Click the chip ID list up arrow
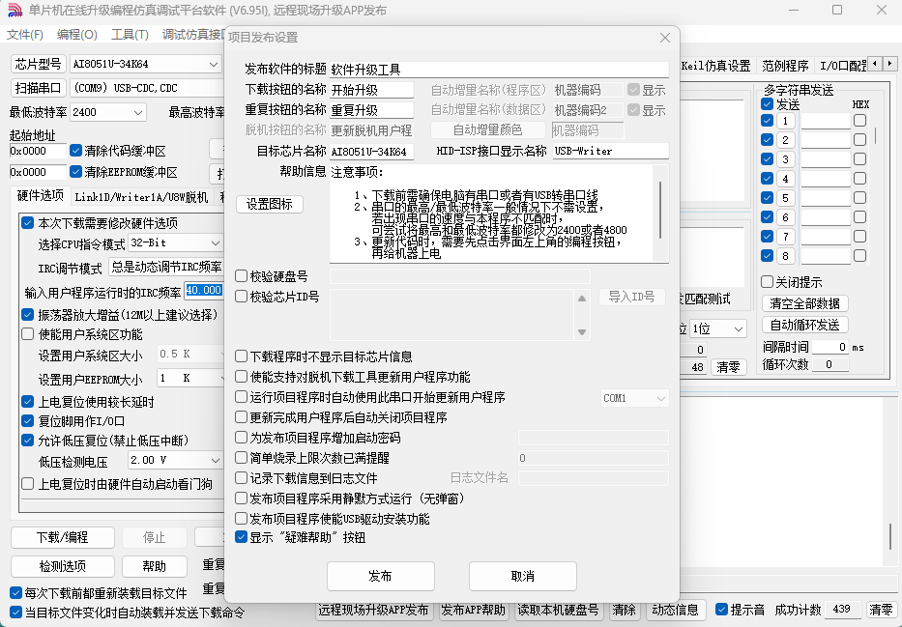Image resolution: width=902 pixels, height=627 pixels. (583, 298)
